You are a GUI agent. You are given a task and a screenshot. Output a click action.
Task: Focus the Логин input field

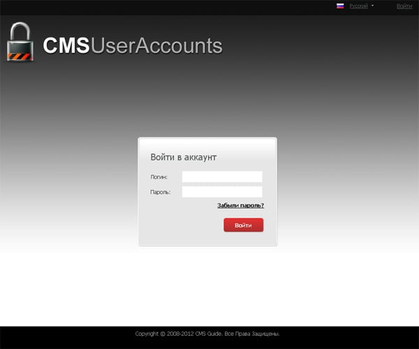pos(222,177)
